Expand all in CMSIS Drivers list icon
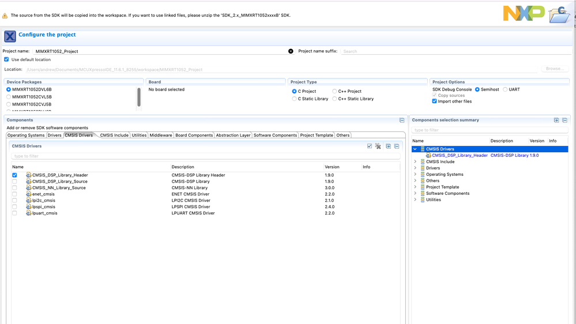Viewport: 576px width, 324px height. pos(388,146)
